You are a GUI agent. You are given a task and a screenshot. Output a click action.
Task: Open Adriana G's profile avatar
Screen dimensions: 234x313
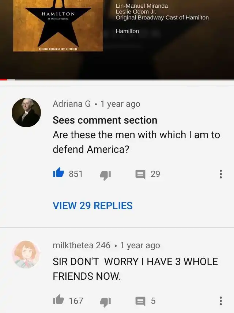[26, 113]
